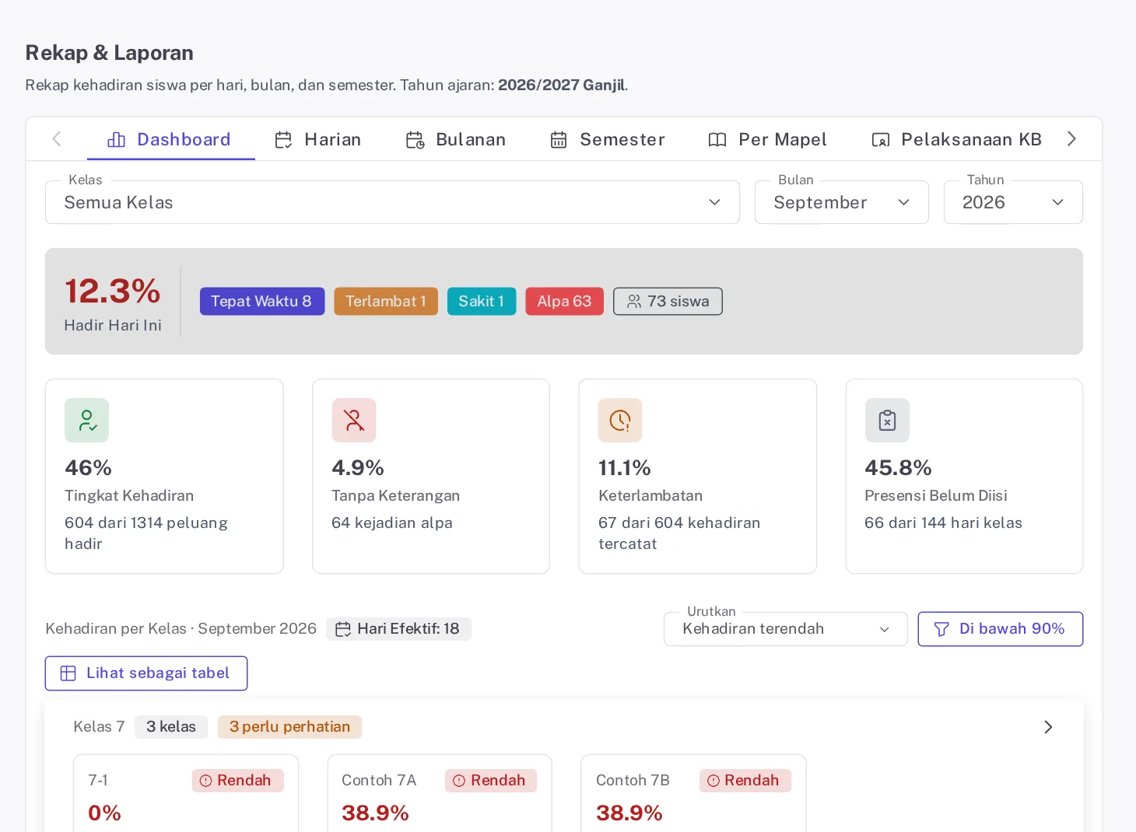Click the 66 dari 144 hari kelas text

tap(943, 523)
